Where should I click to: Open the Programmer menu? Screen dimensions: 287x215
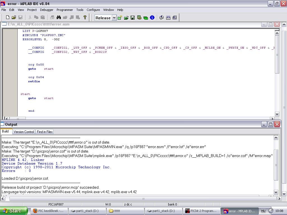click(x=65, y=10)
